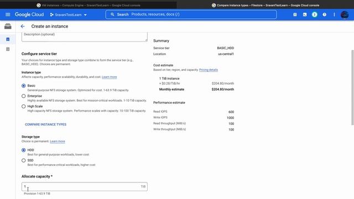Open the SravaniTestLearn project selector

[69, 15]
